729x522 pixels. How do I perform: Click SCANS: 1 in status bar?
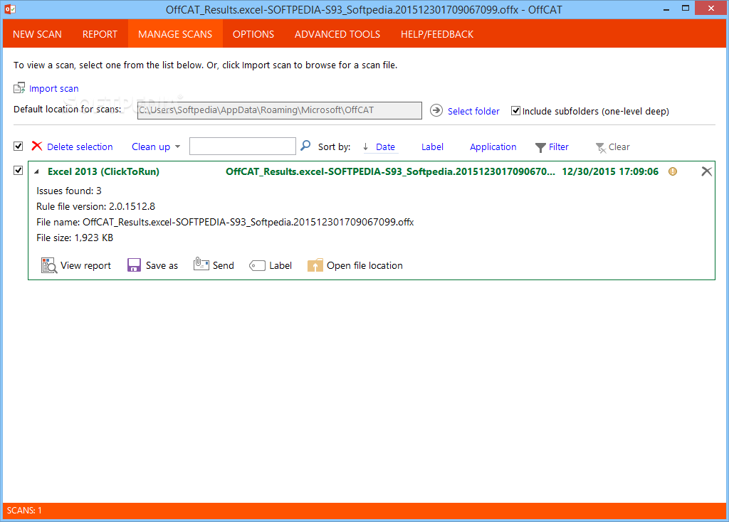(24, 511)
